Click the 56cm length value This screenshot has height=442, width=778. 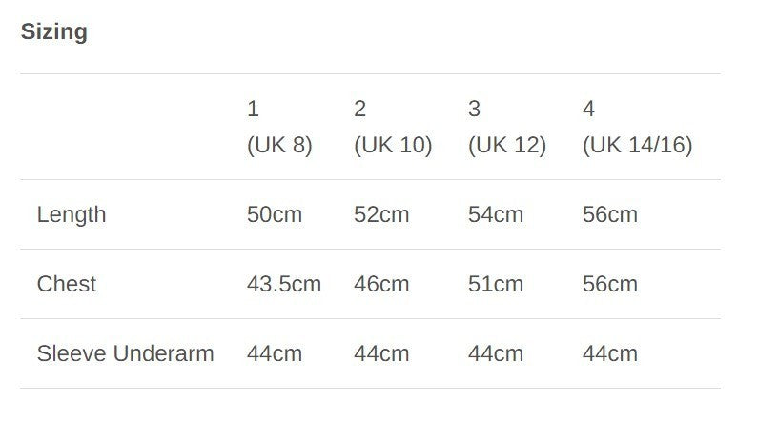pos(610,214)
